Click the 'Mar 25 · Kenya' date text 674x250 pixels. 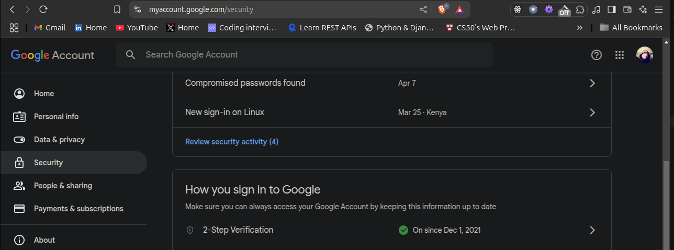422,112
